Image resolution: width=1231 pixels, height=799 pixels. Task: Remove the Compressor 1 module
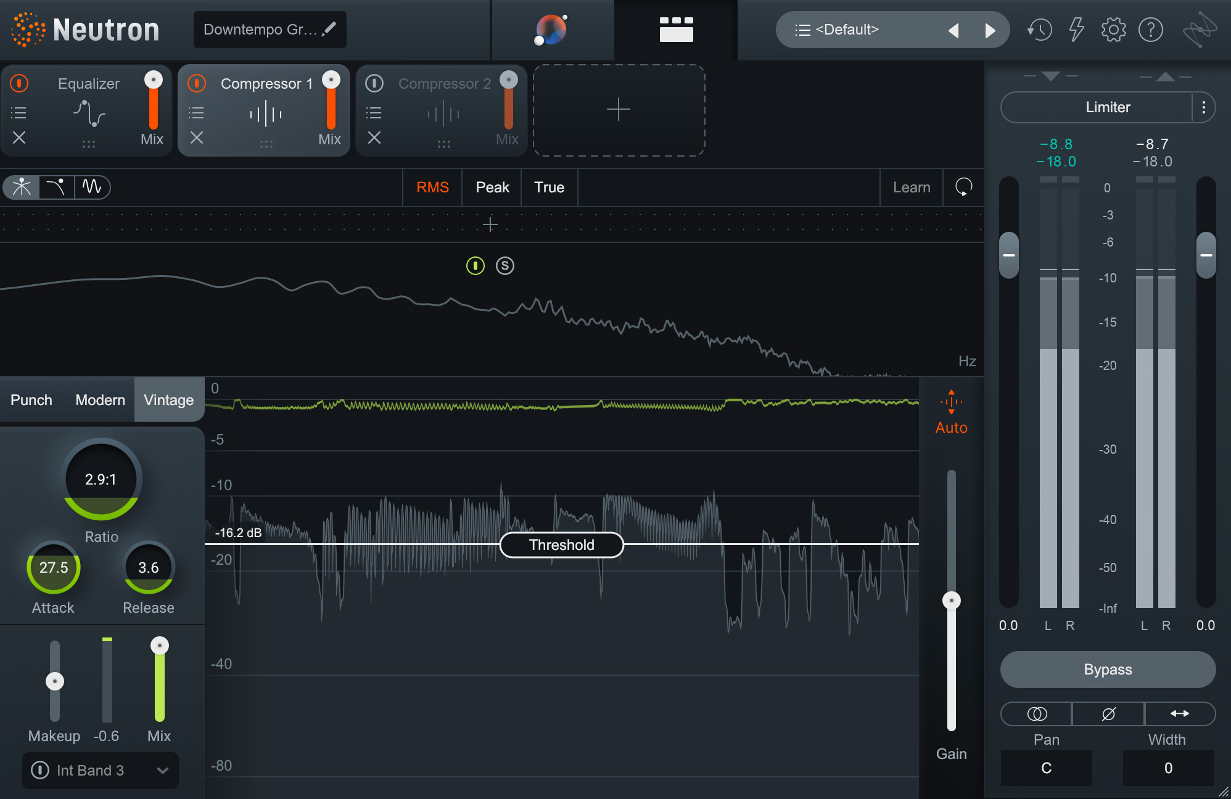click(197, 137)
